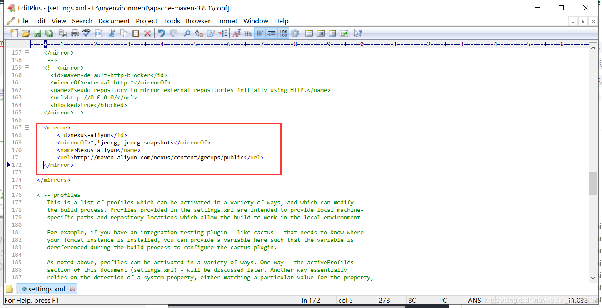
Task: Collapse the profiles comment at line 176
Action: coord(27,195)
